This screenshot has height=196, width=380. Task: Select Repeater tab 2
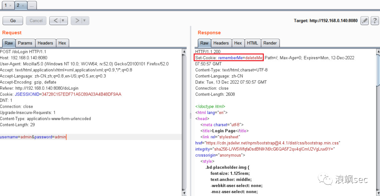[18, 5]
